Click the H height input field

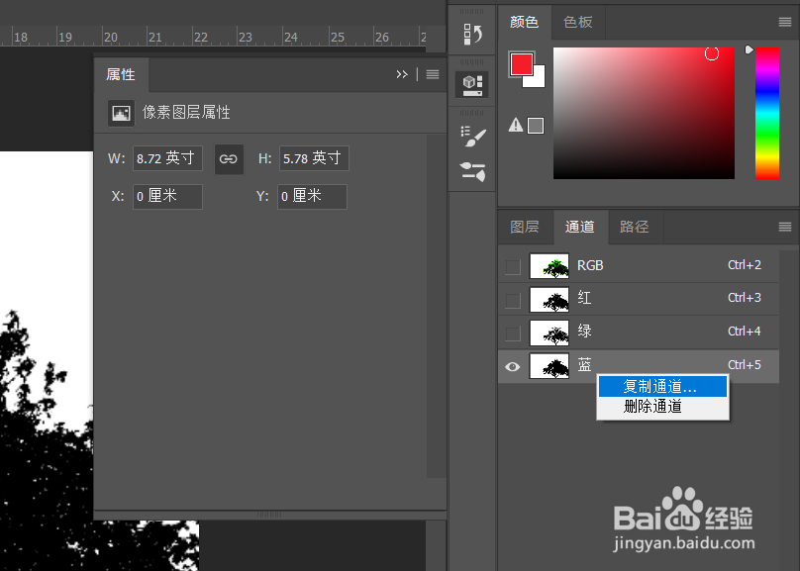point(314,158)
